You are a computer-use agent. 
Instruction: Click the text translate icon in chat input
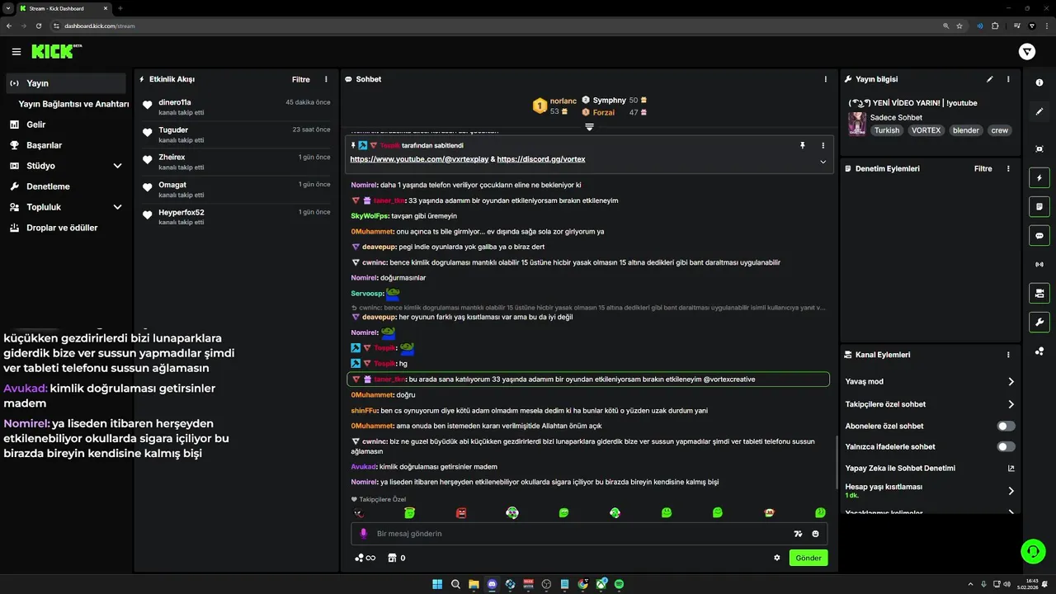pos(798,534)
